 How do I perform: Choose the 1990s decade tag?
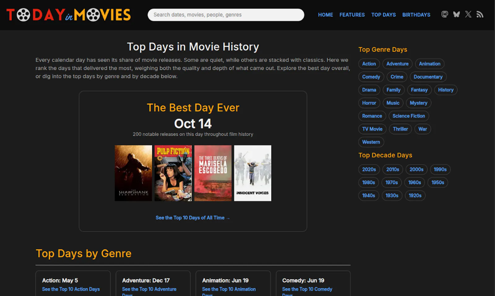[x=440, y=169]
